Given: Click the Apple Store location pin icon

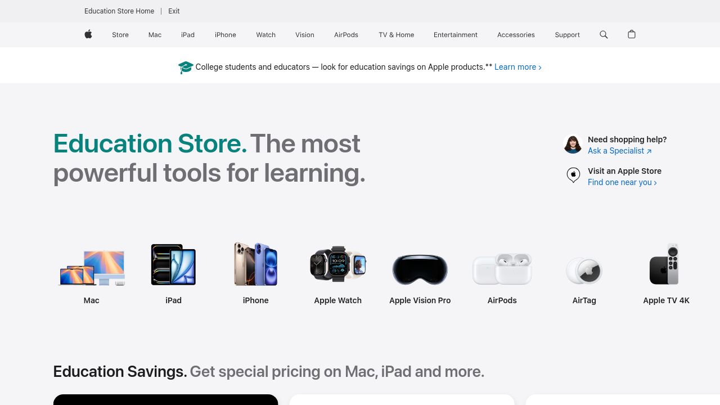Looking at the screenshot, I should click(573, 175).
